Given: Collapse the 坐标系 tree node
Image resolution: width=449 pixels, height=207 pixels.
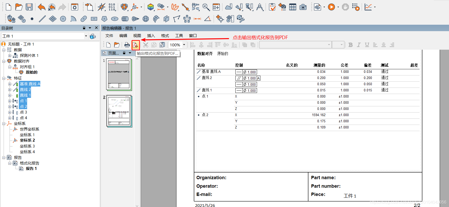Looking at the screenshot, I should click(x=4, y=124).
